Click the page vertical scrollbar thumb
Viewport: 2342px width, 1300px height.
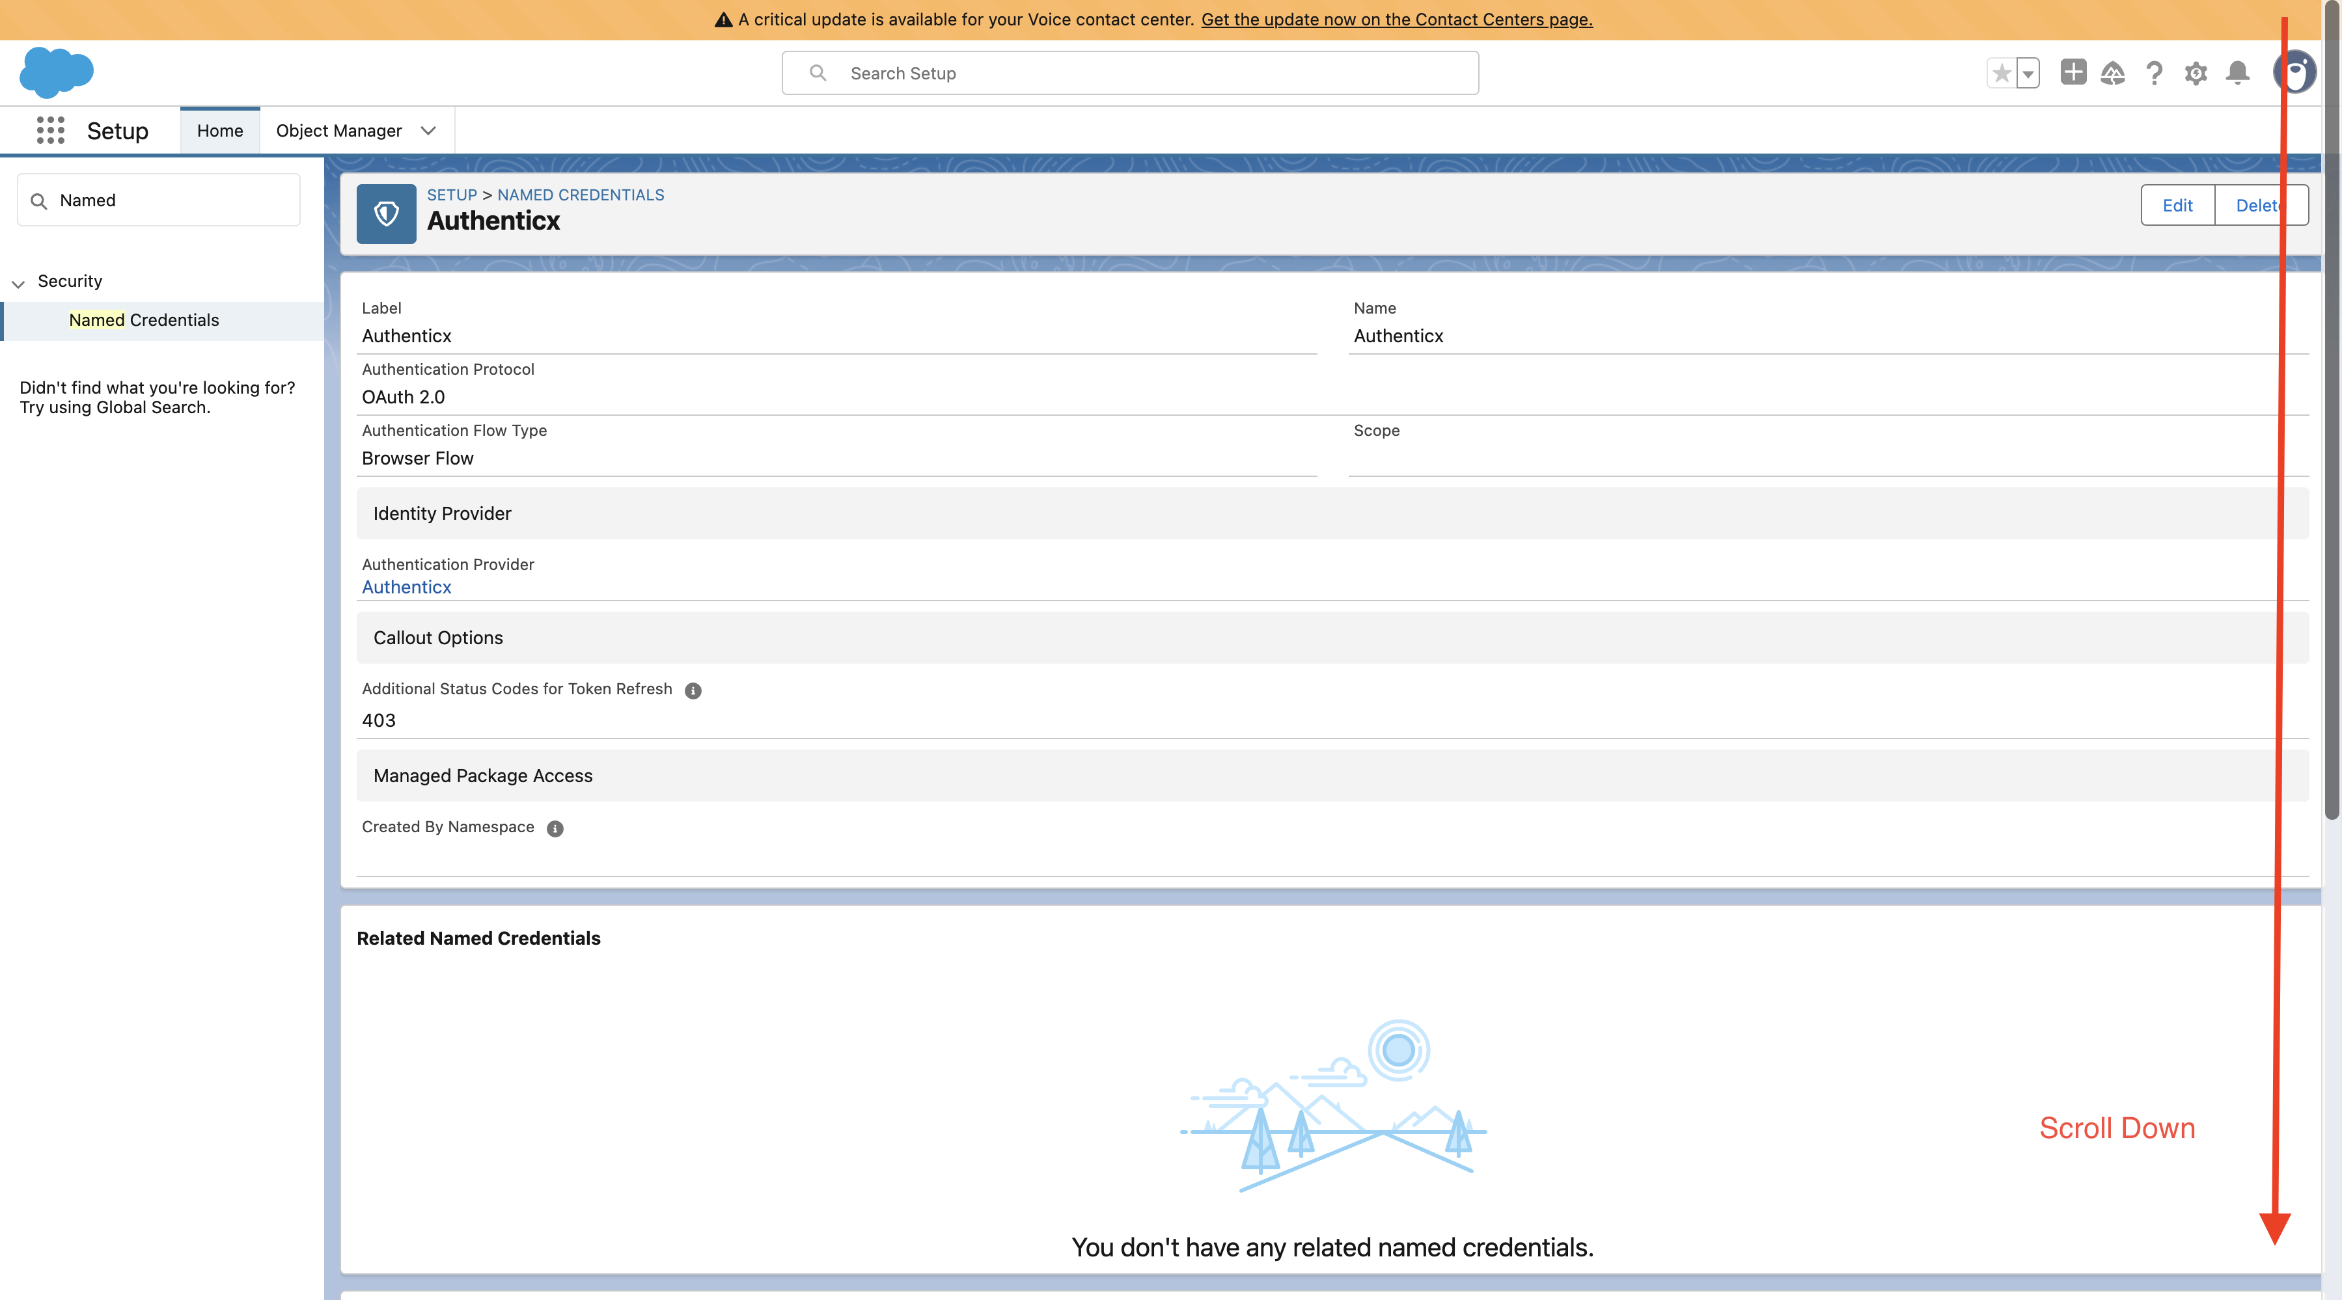(x=2332, y=409)
